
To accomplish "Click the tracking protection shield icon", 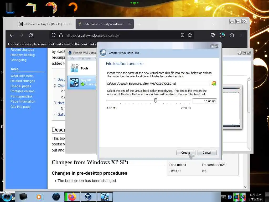I will pyautogui.click(x=54, y=35).
